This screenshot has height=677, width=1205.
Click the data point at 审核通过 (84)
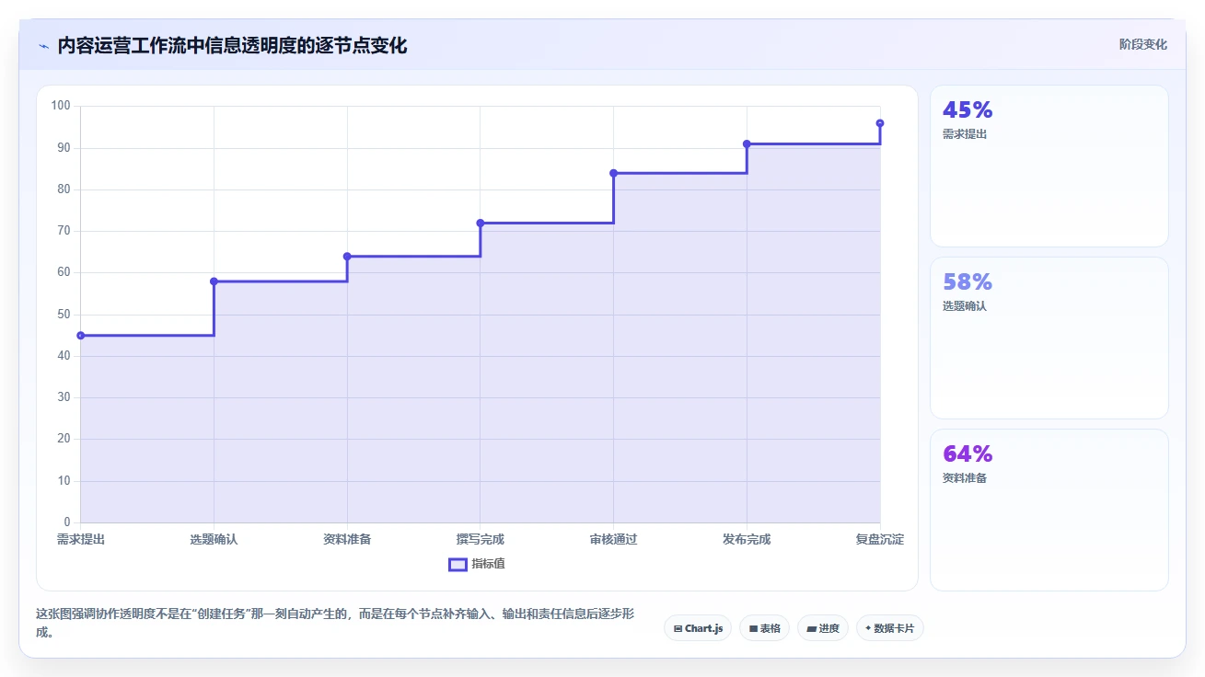613,173
